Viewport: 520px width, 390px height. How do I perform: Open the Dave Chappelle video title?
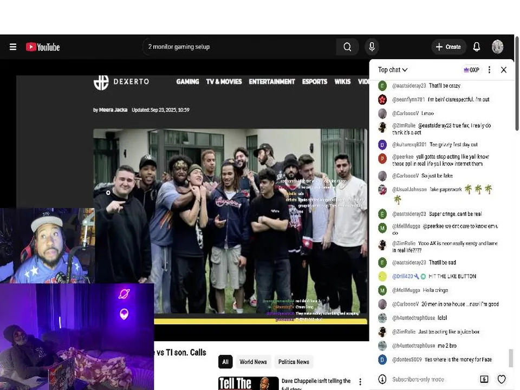pos(316,384)
